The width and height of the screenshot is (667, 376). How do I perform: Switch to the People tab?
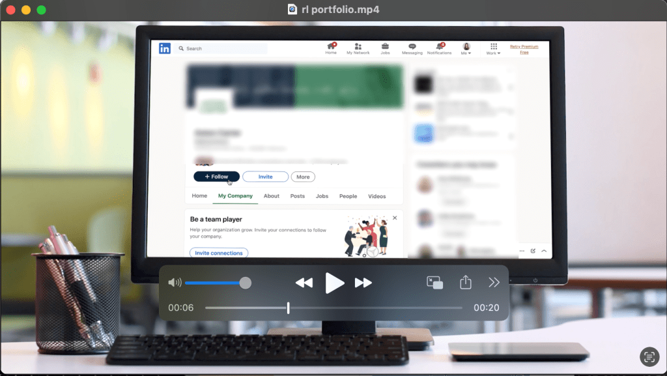click(348, 196)
